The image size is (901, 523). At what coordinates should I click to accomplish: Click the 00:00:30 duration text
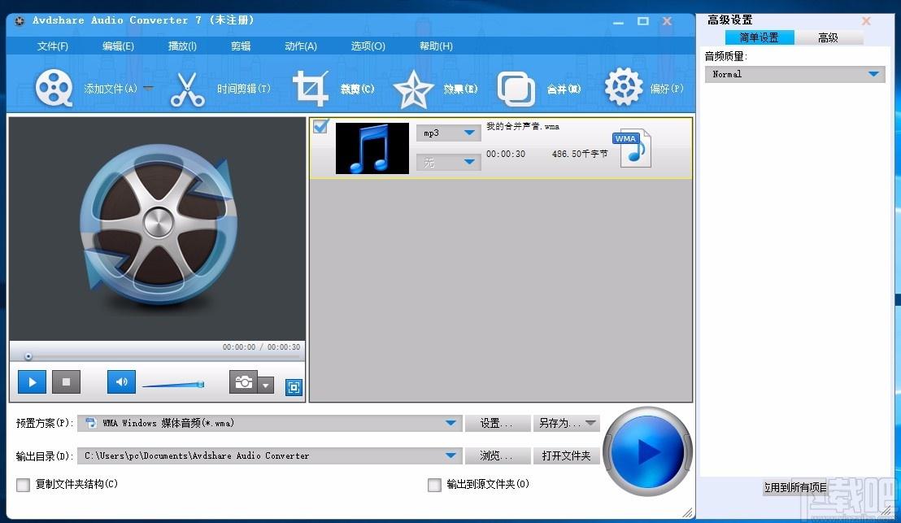tap(506, 154)
